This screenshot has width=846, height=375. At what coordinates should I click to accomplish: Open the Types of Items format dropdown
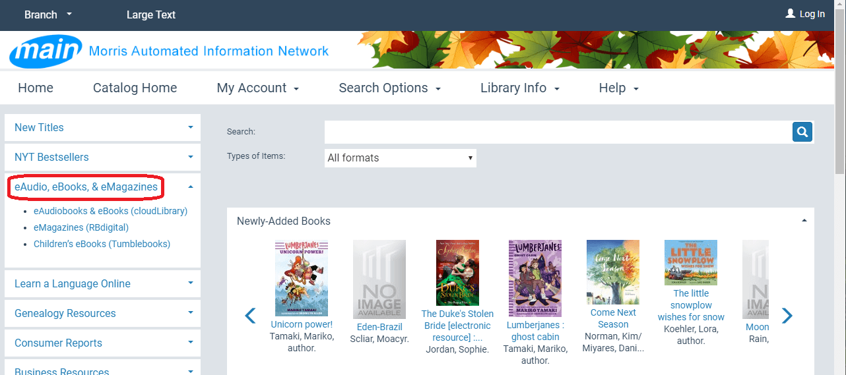point(401,158)
